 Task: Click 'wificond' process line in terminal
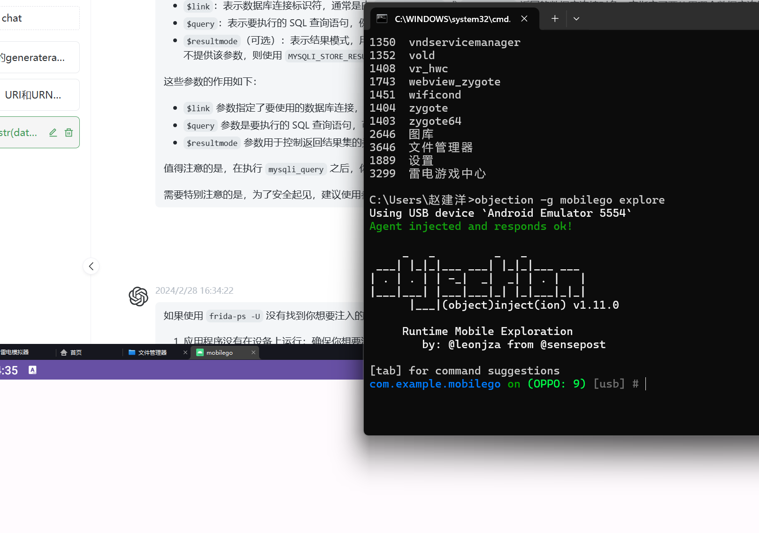415,95
